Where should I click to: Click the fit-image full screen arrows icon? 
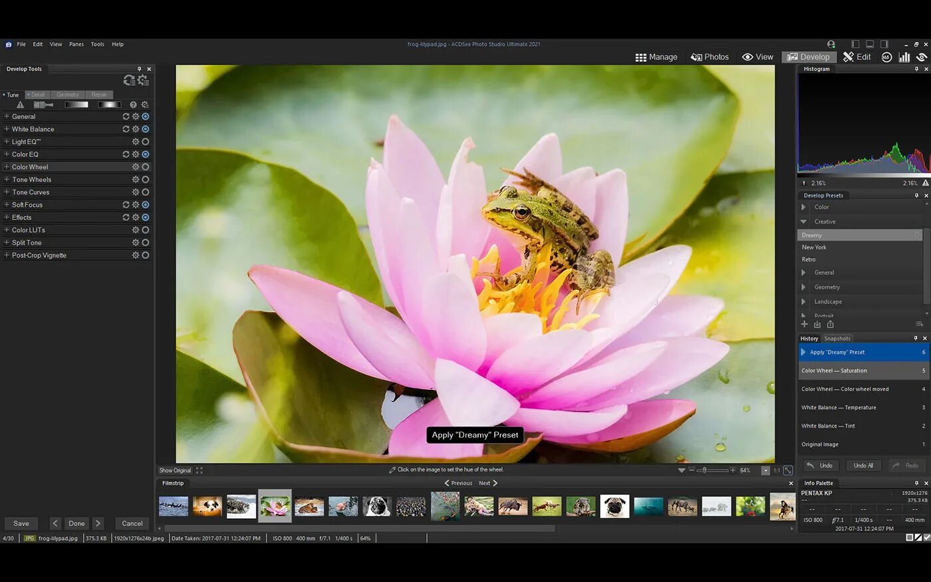tap(199, 470)
